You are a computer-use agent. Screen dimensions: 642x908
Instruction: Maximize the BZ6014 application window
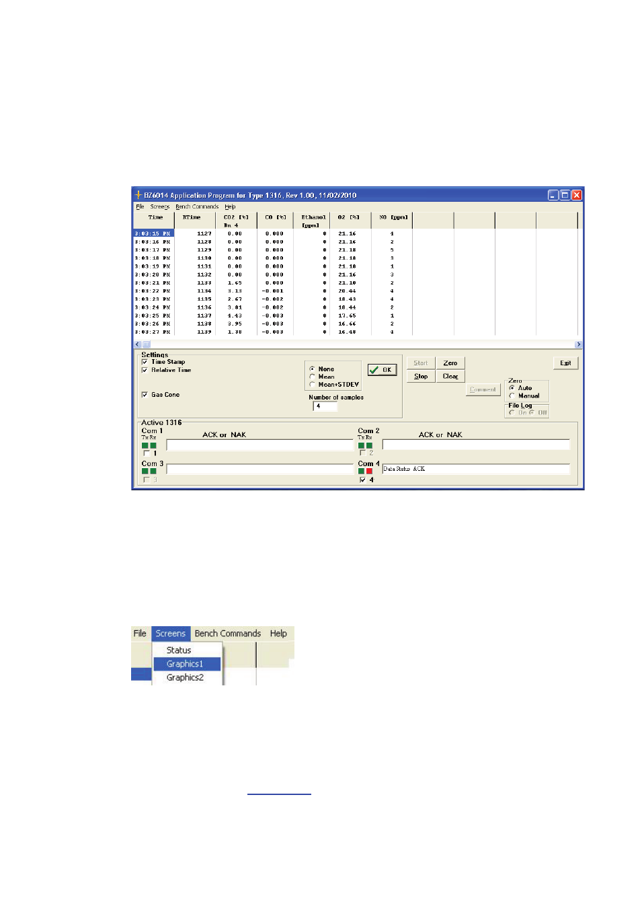[x=565, y=195]
